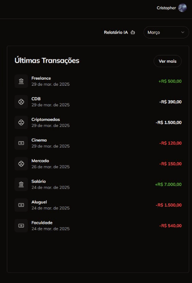The width and height of the screenshot is (192, 283).
Task: Click the cash icon beside Aluguel
Action: (21, 205)
